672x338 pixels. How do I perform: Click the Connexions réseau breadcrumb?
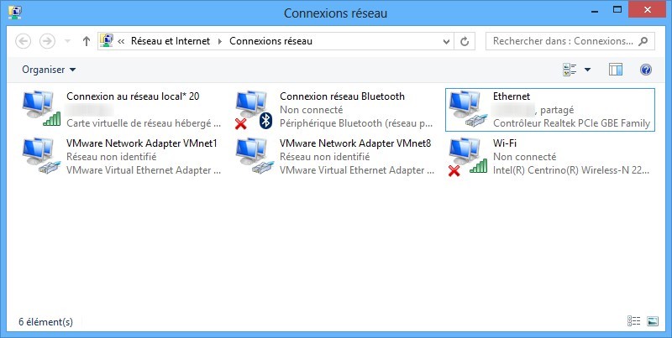pos(270,41)
